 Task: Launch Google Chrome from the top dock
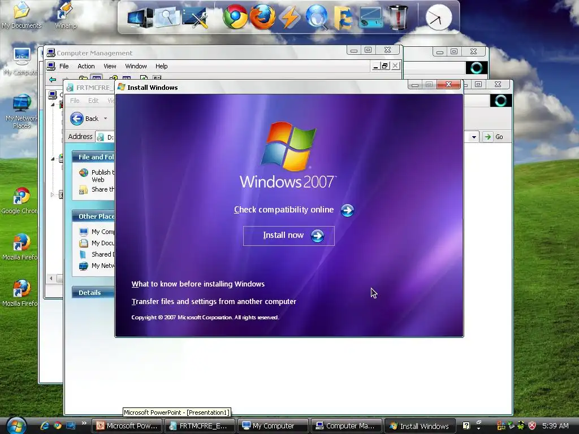point(235,17)
